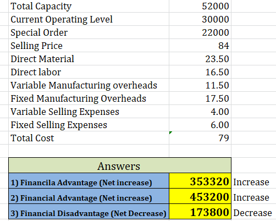Select the Selling Price value 84

point(200,46)
